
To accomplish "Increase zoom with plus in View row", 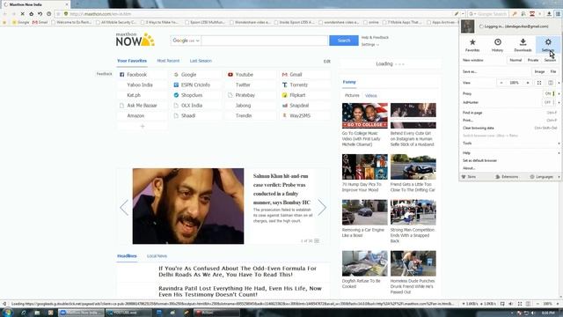I will [528, 83].
